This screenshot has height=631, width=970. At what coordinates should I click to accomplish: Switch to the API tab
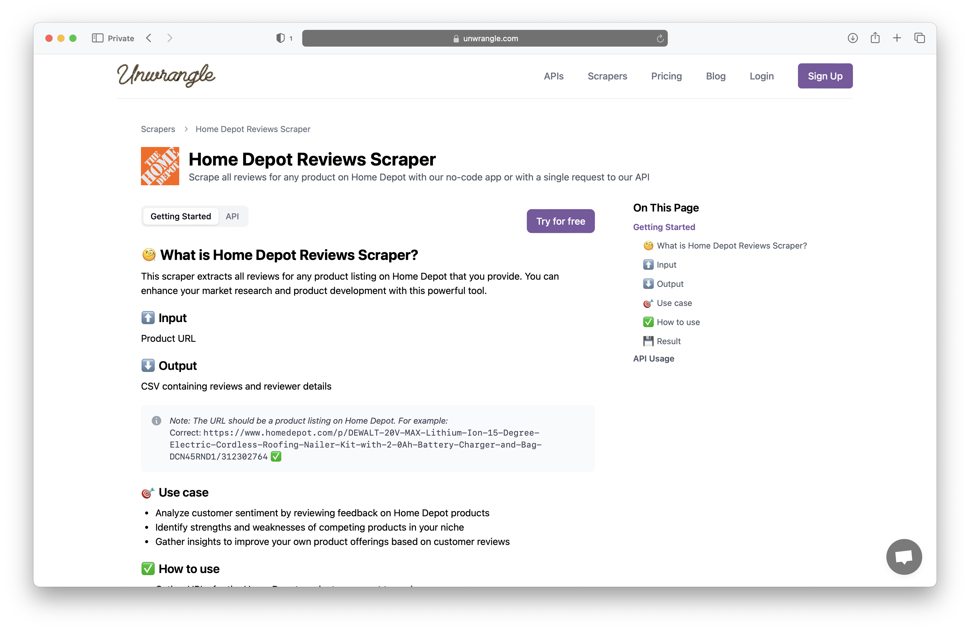pos(232,216)
